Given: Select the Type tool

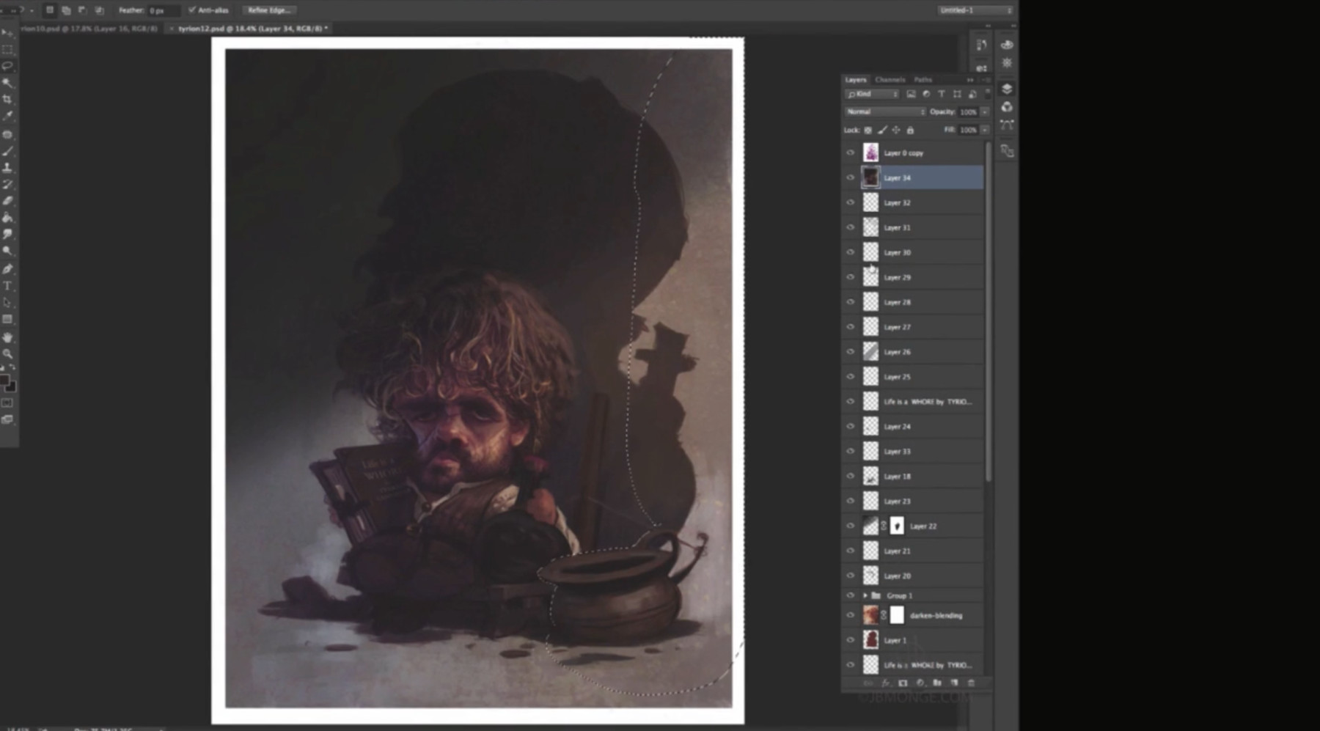Looking at the screenshot, I should point(7,286).
